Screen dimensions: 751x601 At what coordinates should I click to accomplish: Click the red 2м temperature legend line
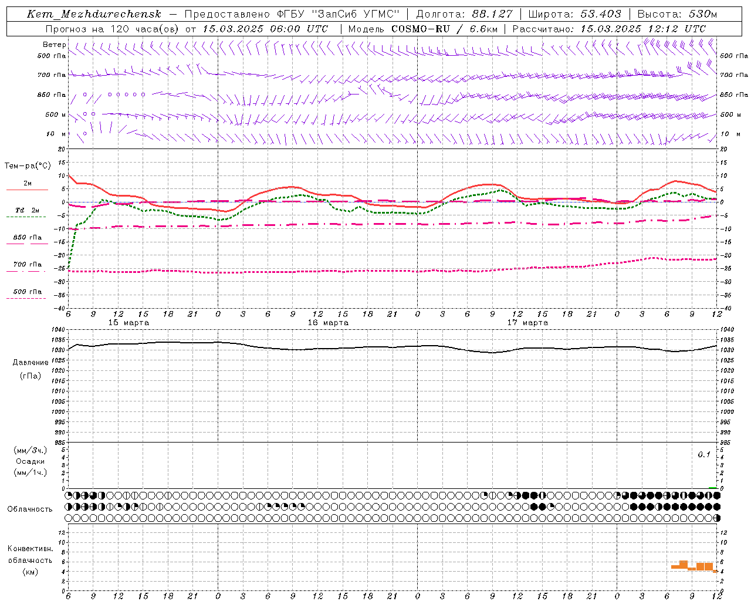27,190
